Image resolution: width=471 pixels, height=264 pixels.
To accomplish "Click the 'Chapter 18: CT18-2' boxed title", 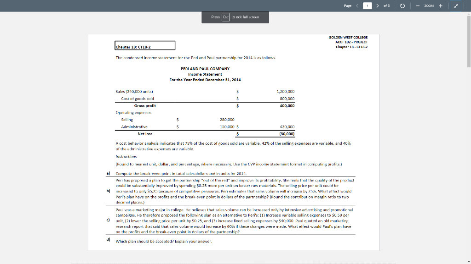I will [x=145, y=45].
